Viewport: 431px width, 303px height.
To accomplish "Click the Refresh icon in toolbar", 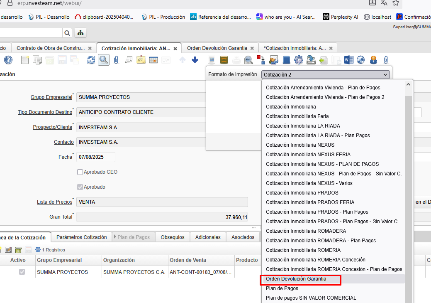I will point(91,60).
